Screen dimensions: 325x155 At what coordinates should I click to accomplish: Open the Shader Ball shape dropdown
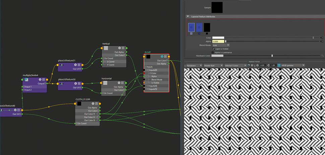(x=213, y=65)
